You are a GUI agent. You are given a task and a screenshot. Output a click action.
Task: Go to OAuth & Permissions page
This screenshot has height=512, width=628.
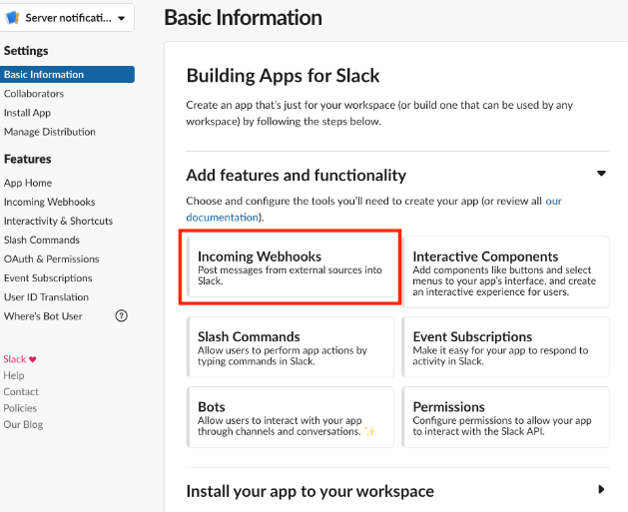51,259
